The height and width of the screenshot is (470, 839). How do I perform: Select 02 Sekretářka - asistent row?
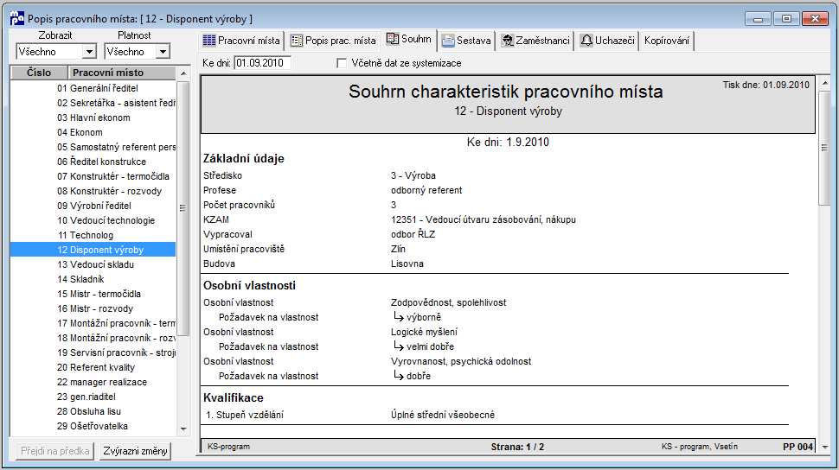coord(93,103)
